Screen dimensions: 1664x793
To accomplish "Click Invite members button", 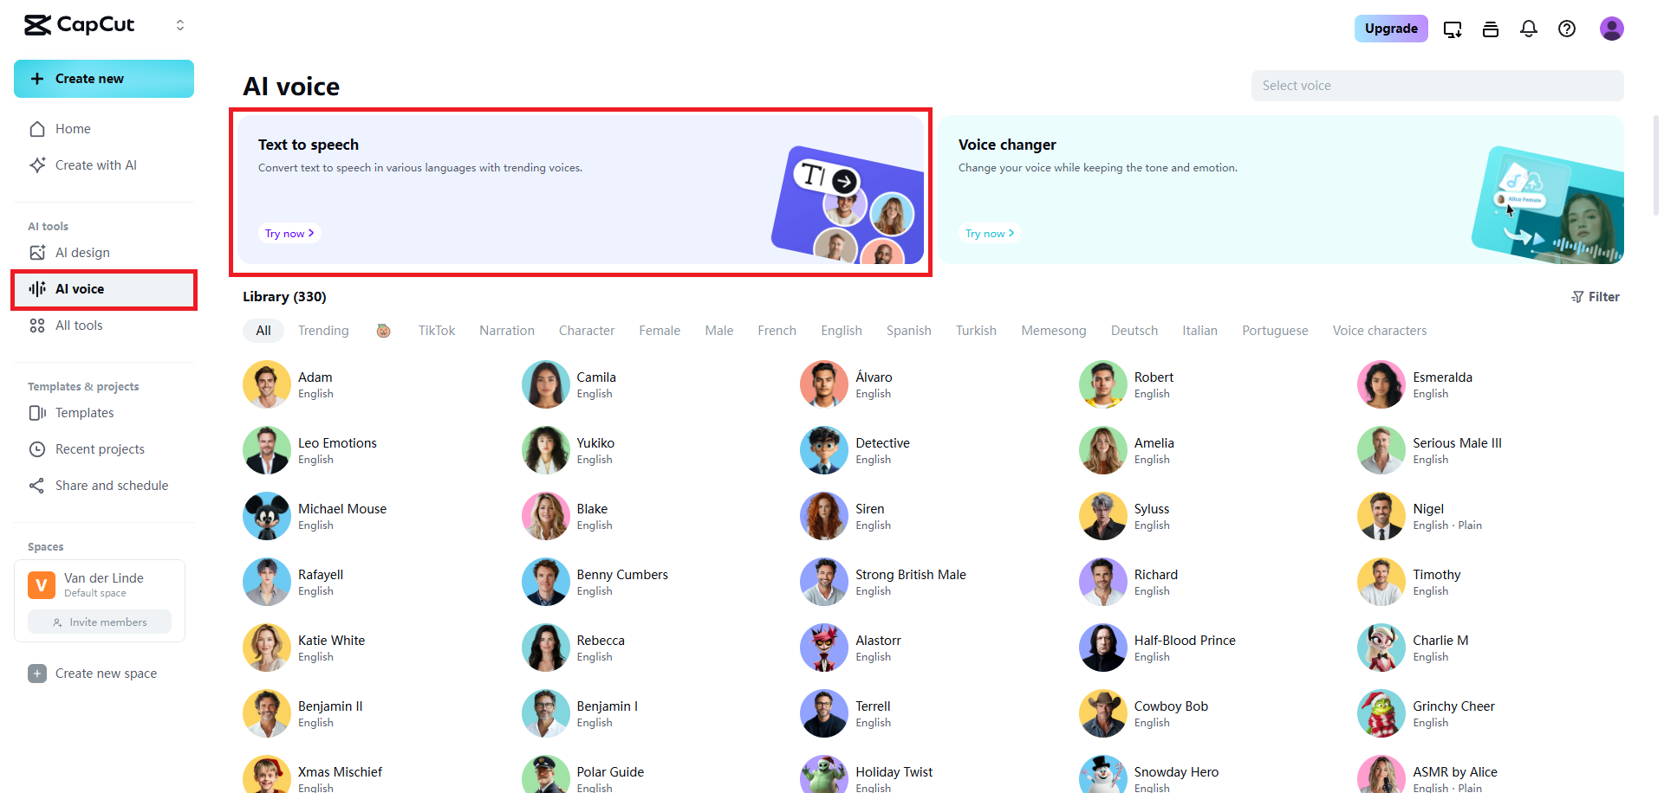I will (x=100, y=622).
